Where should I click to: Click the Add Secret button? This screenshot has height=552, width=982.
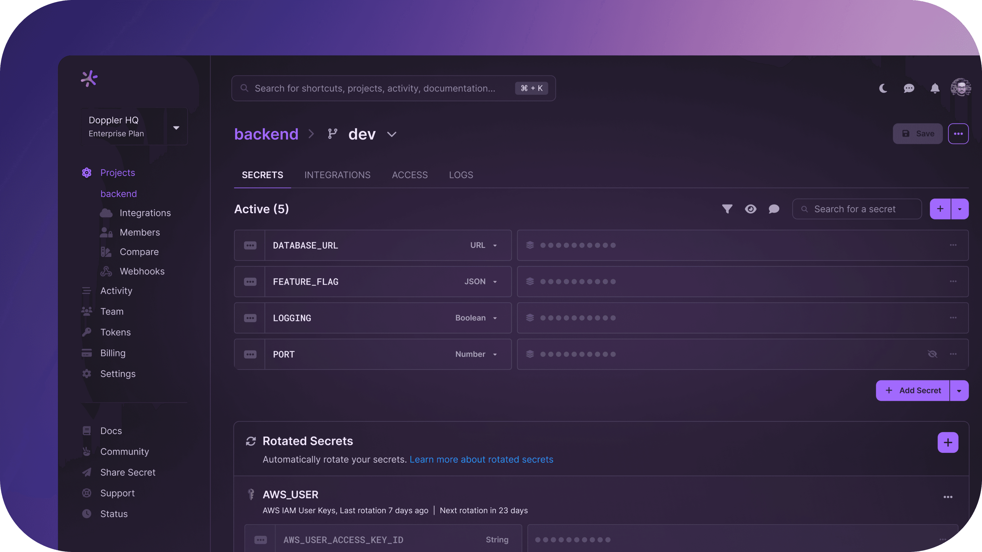[913, 390]
